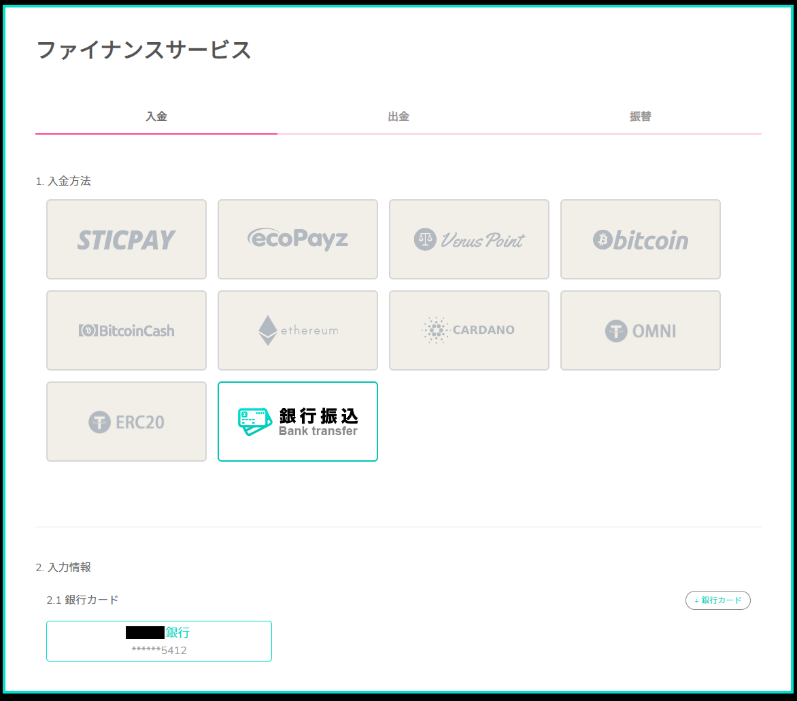Screen dimensions: 797x701
Task: Select the BitcoinCash payment tile
Action: [126, 330]
